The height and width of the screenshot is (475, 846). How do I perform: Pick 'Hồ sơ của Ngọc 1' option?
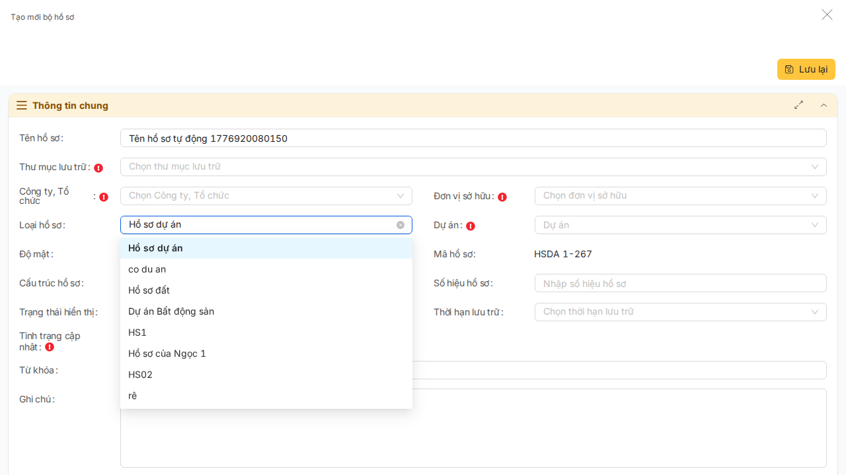tap(167, 354)
